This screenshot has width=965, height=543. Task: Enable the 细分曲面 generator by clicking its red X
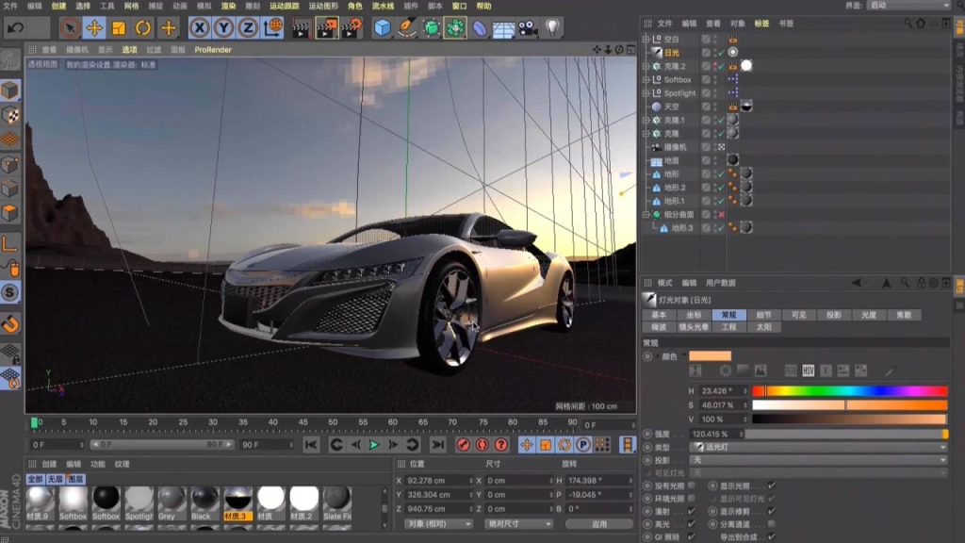pyautogui.click(x=722, y=214)
